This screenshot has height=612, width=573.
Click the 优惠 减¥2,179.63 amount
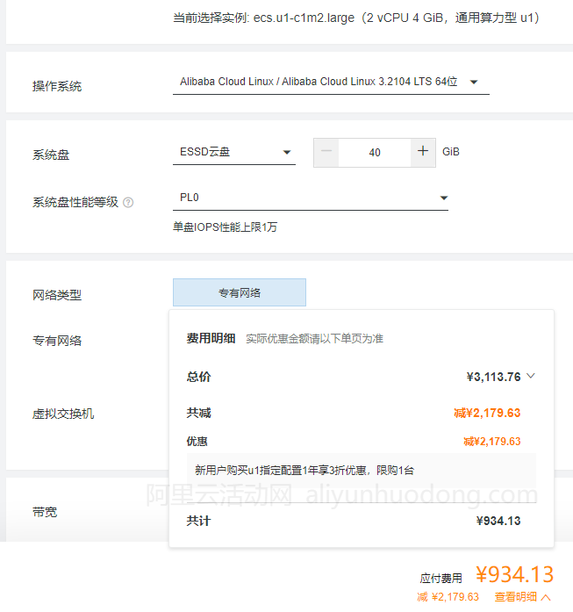pyautogui.click(x=492, y=442)
